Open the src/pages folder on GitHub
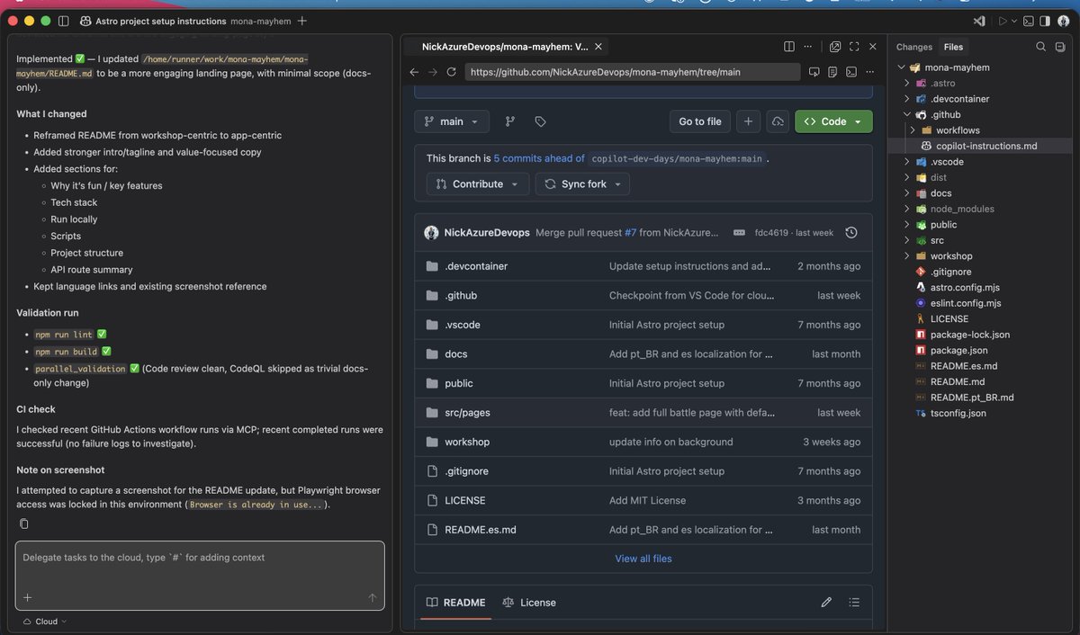The width and height of the screenshot is (1080, 635). (x=467, y=412)
